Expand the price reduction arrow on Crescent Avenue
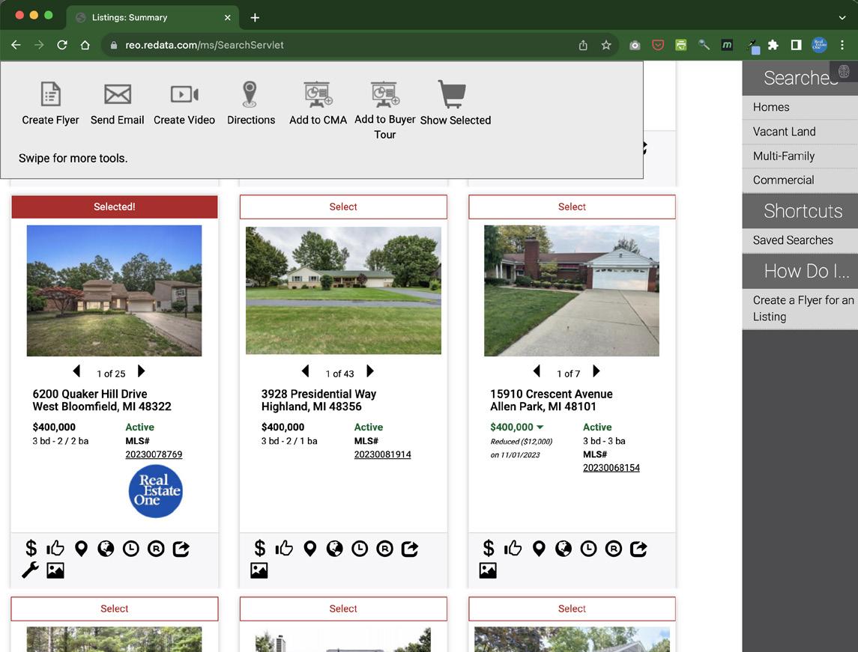Screen dimensions: 858x652 540,427
